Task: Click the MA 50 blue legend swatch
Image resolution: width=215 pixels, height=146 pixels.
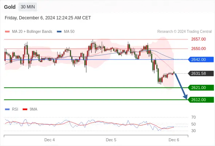Action: (59, 32)
